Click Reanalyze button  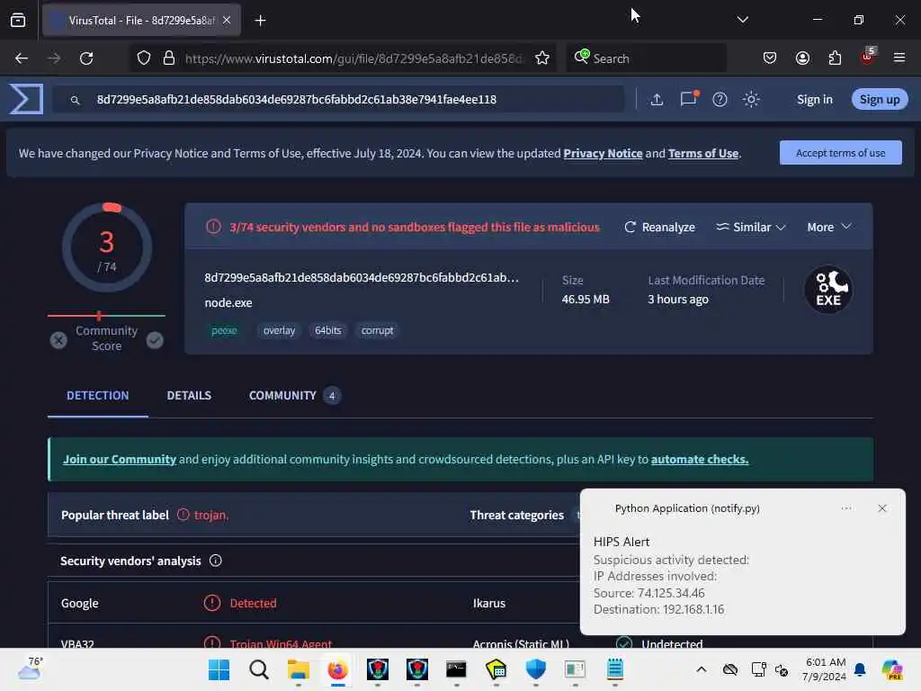pos(659,227)
